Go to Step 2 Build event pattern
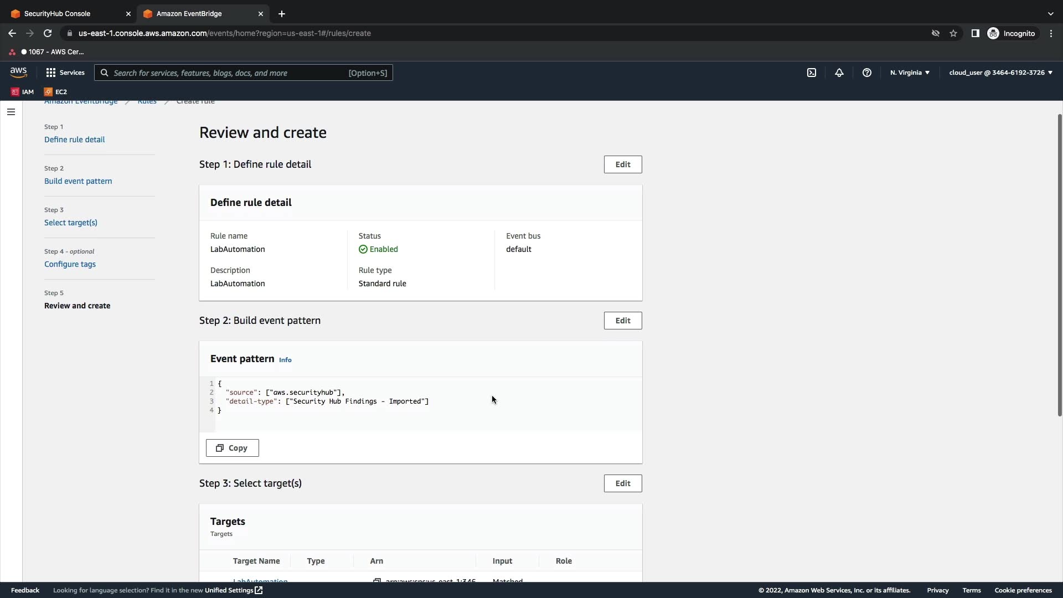1063x598 pixels. (x=78, y=181)
